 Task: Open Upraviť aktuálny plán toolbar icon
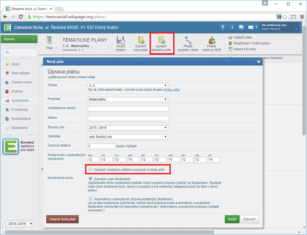point(162,40)
